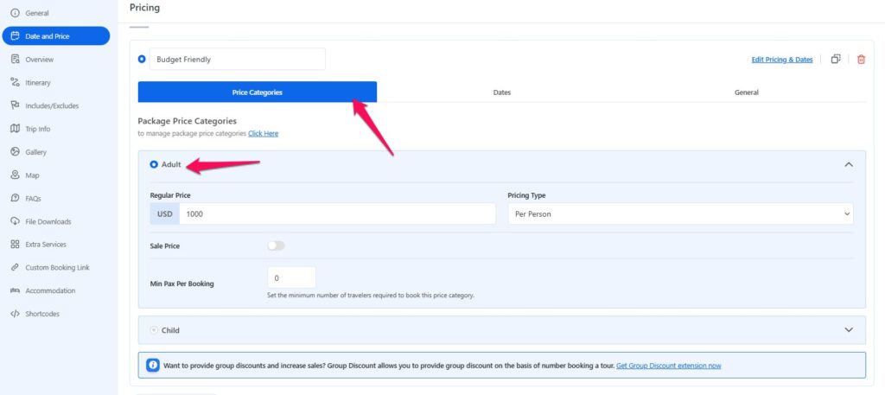Viewport: 885px width, 395px height.
Task: Click the Extra Services grid icon
Action: click(x=15, y=245)
